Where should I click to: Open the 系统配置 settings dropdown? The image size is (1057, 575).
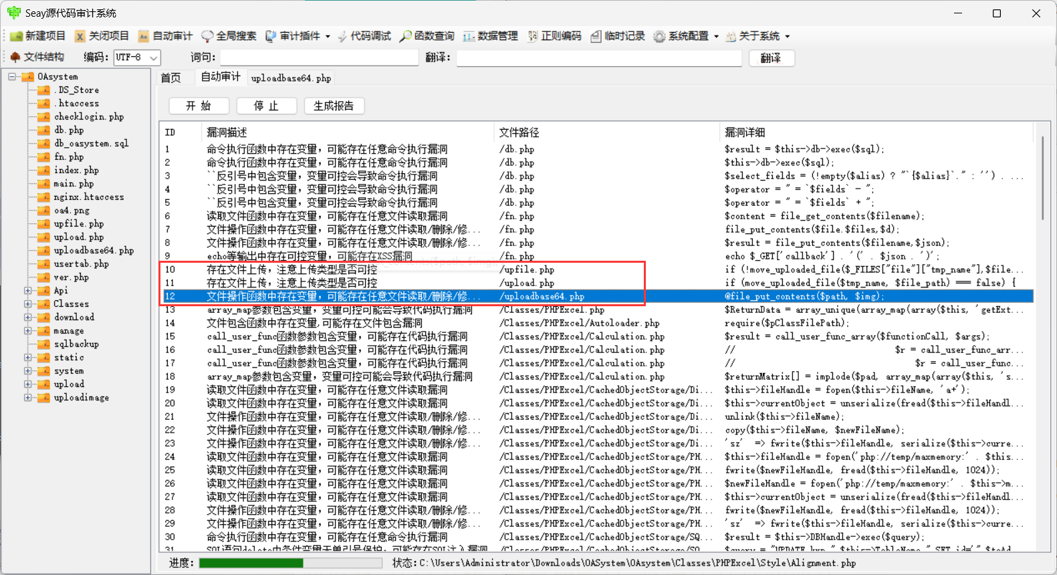tap(716, 36)
